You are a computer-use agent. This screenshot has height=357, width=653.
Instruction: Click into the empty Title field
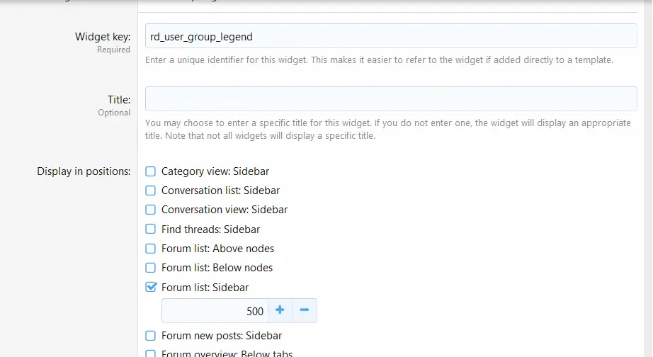pos(391,98)
